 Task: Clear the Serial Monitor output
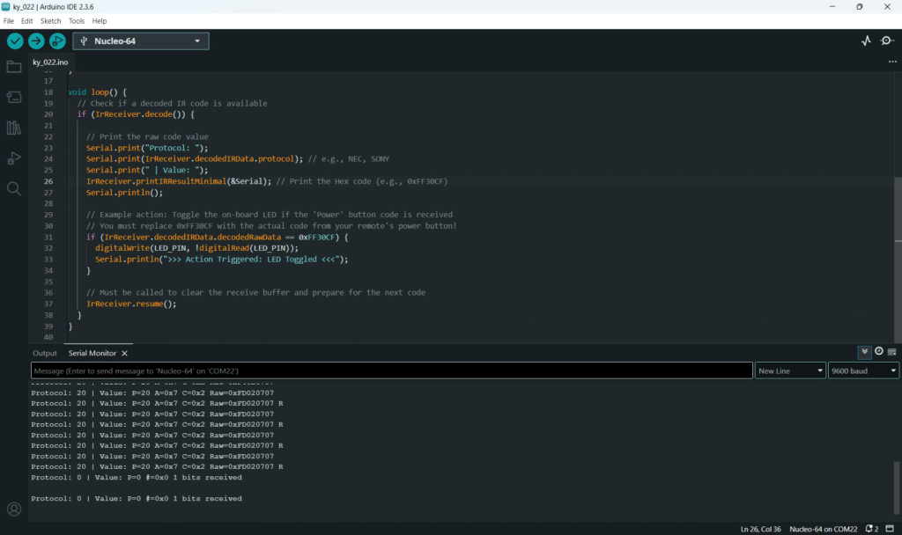891,352
